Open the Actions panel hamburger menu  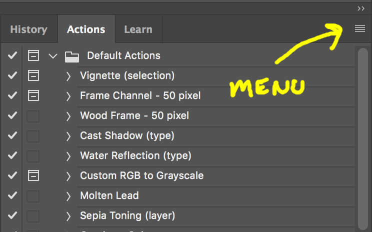360,28
